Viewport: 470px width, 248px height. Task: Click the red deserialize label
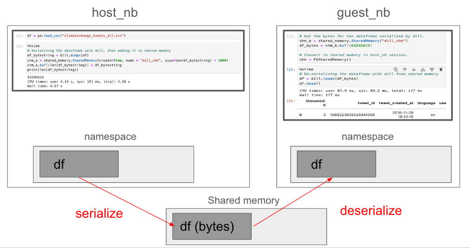(370, 211)
